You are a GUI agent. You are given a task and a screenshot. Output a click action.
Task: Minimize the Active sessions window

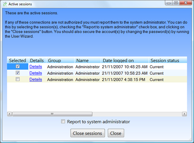click(169, 3)
